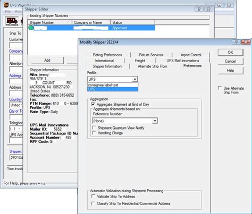Open Edit menu in UPS WorldShip window
The image size is (252, 214).
point(18,12)
